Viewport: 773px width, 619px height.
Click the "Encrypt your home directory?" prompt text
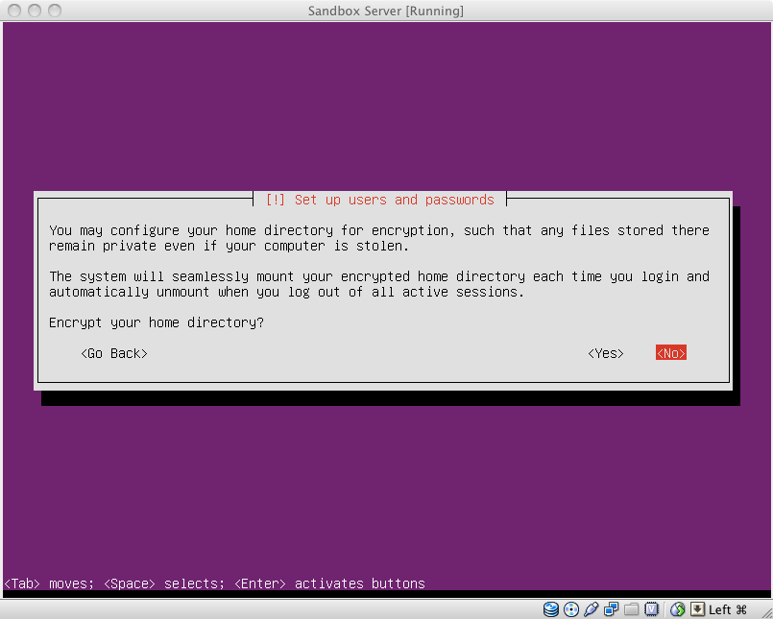[157, 322]
